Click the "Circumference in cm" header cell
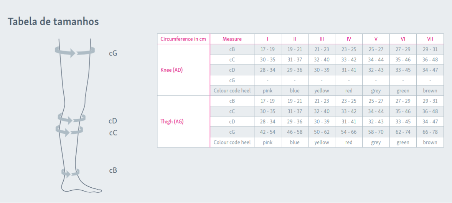Viewport: 452px width, 203px height. pos(183,39)
